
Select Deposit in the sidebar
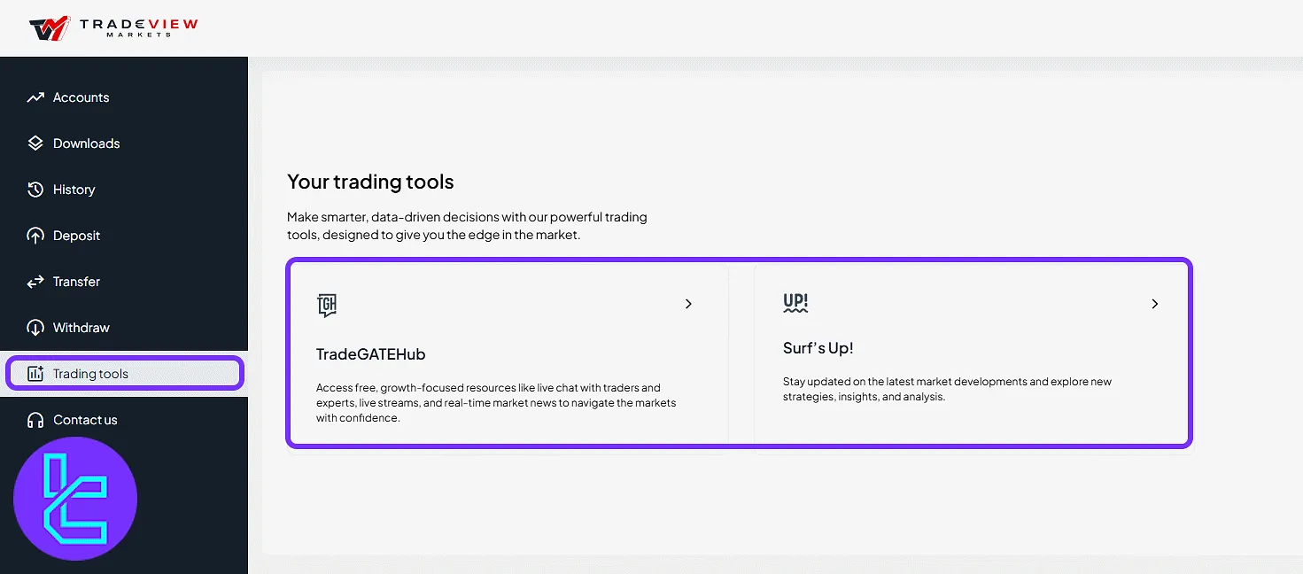click(x=124, y=236)
